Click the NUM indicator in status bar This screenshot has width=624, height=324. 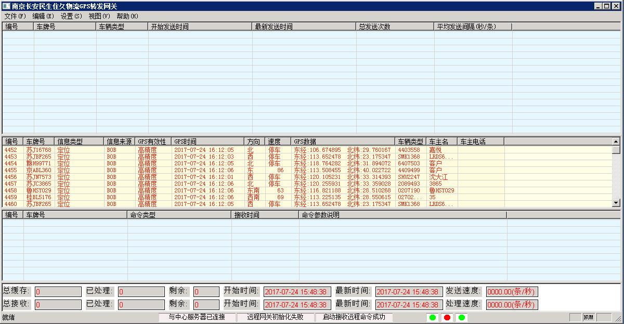pyautogui.click(x=589, y=317)
